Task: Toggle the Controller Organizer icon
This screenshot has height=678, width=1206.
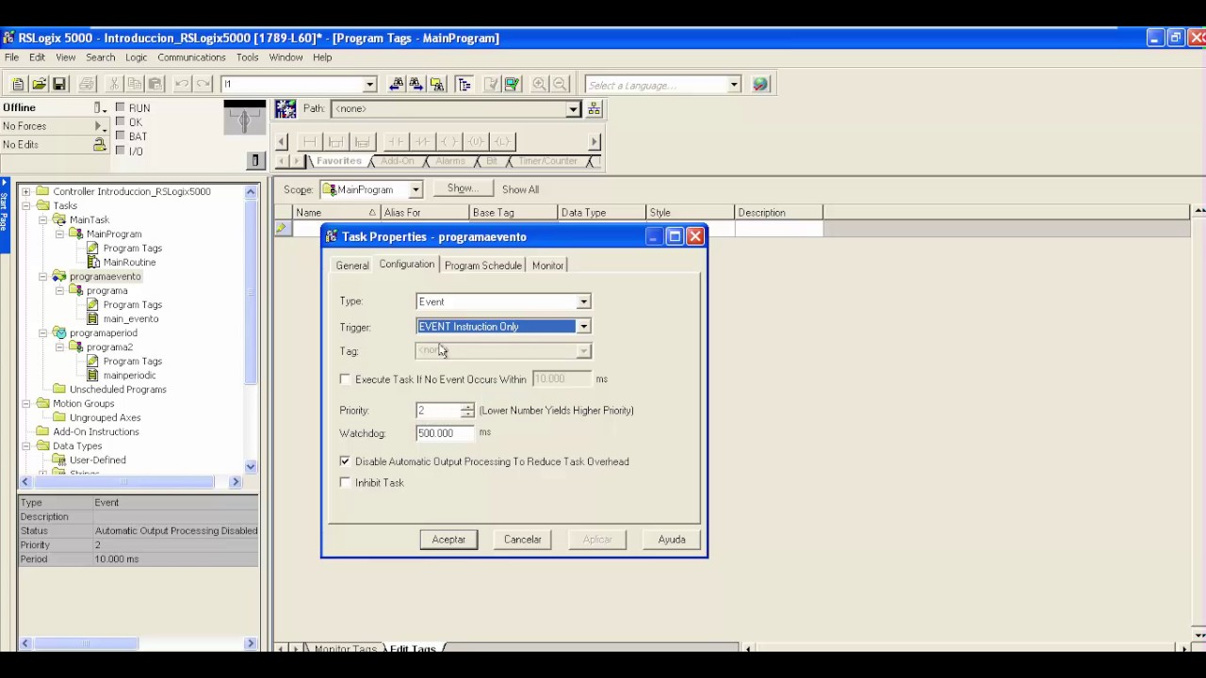Action: tap(464, 85)
